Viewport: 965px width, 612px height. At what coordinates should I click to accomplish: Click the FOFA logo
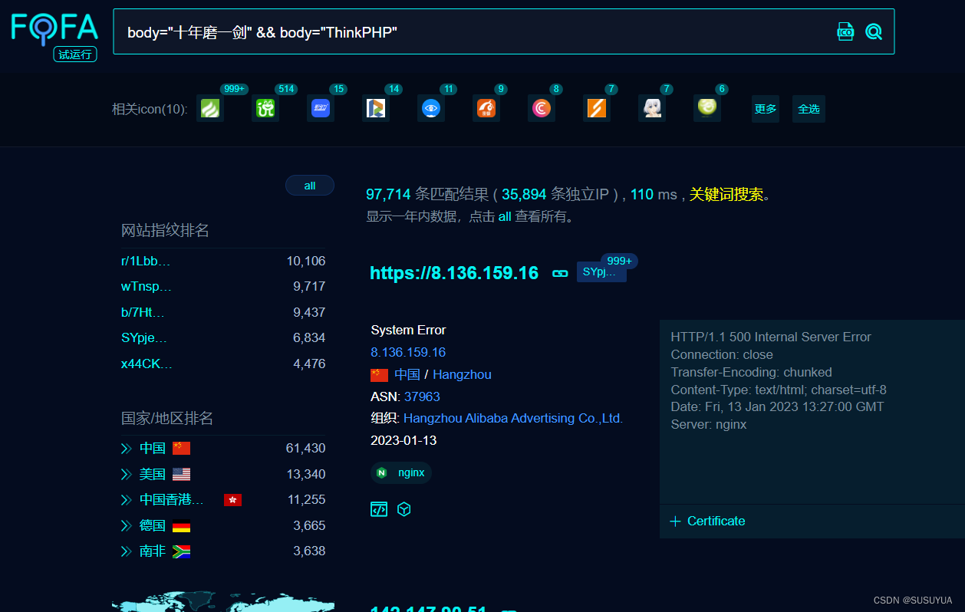coord(54,28)
